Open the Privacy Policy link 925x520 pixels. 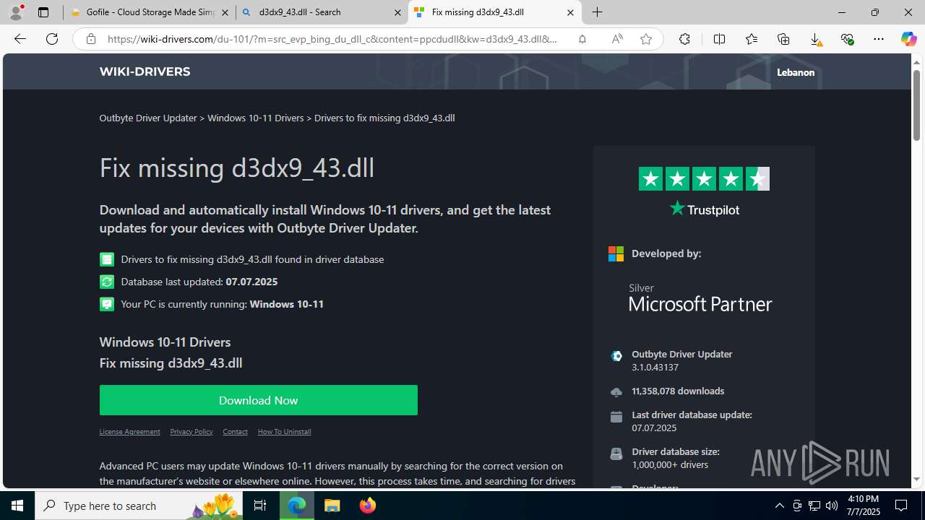[x=192, y=431]
